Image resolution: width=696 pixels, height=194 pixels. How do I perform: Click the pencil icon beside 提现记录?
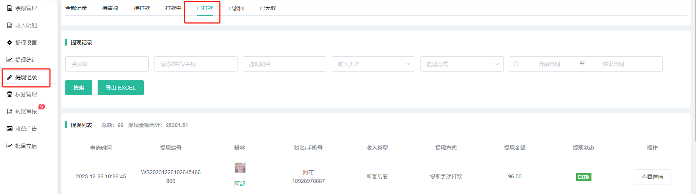(10, 77)
